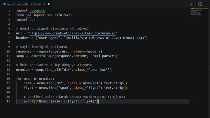Click 'bs4' with warning underline

29,15
